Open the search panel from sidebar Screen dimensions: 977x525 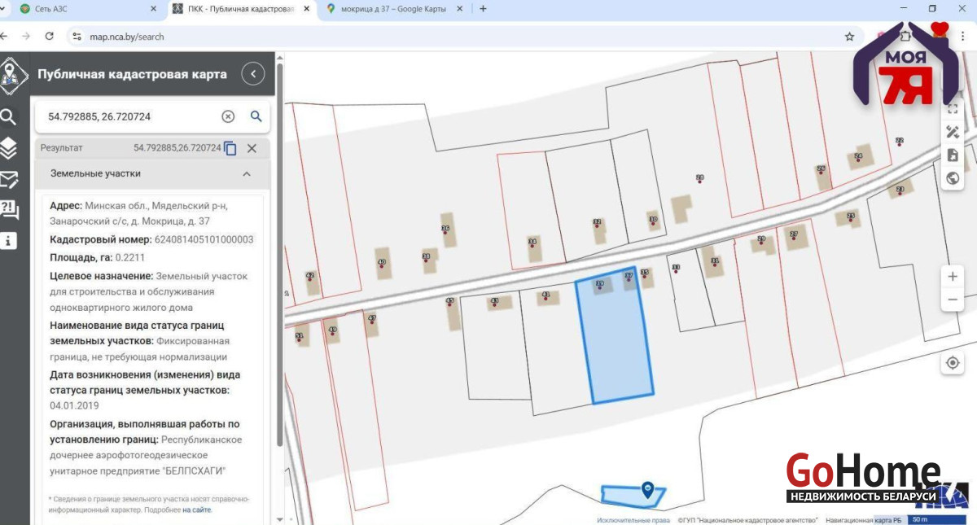tap(9, 117)
